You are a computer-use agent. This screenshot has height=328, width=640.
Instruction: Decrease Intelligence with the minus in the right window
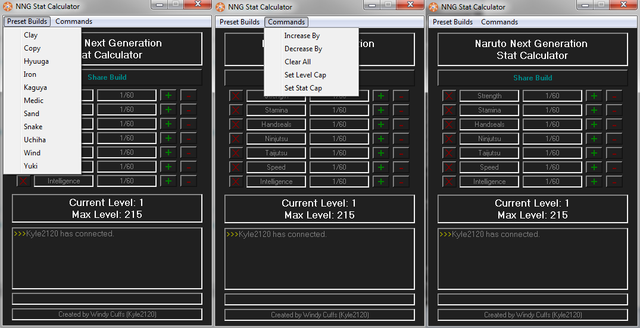pos(614,182)
